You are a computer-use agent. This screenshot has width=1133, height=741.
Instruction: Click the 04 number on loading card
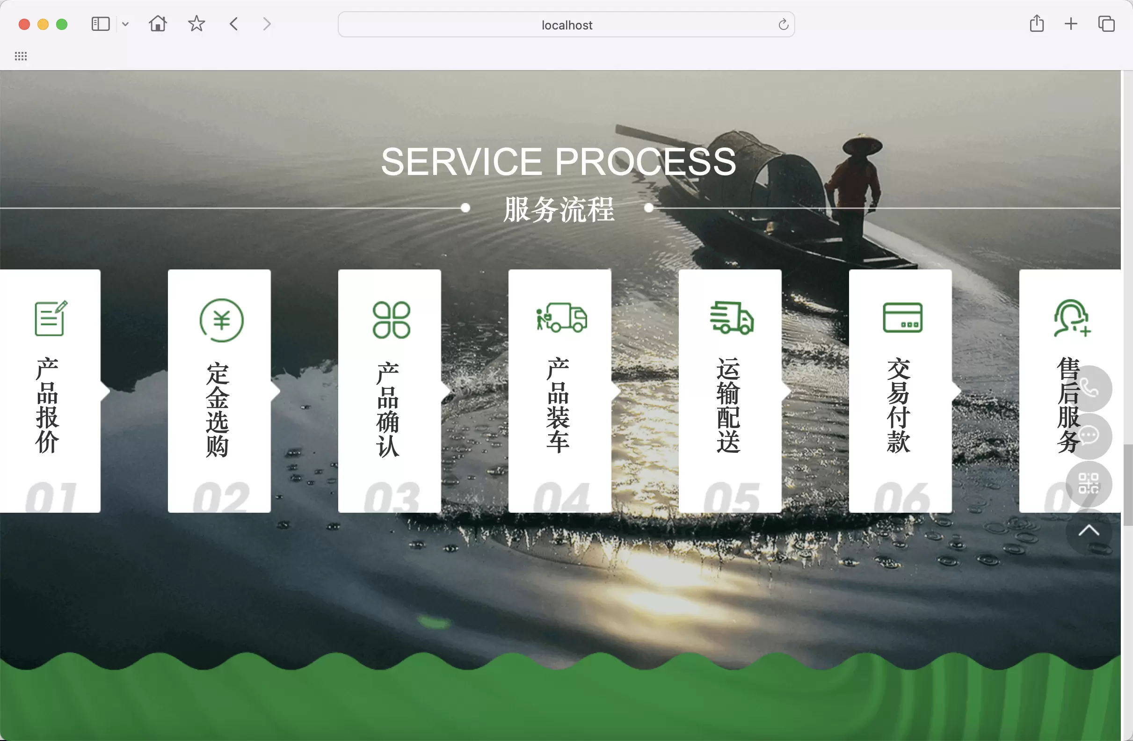(561, 497)
